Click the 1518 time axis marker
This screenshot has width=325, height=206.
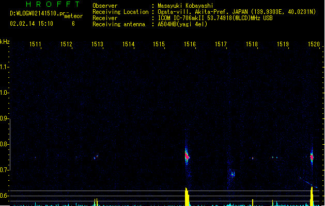[x=252, y=44]
